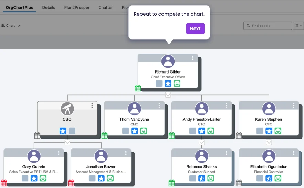Collapse the expander under CSO card
The height and width of the screenshot is (188, 304).
pos(67,142)
